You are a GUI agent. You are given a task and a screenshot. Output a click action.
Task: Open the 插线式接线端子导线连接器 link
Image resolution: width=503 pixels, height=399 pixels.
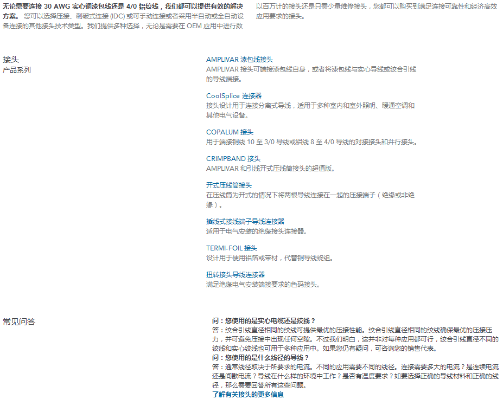pyautogui.click(x=245, y=222)
